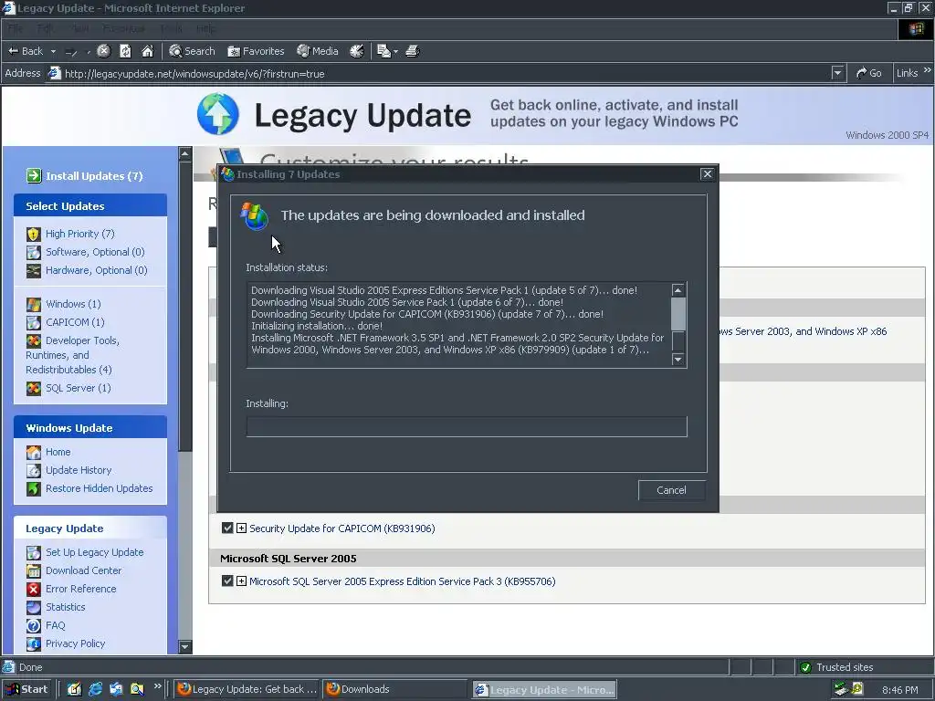Click the SQL Server category icon
Screen dimensions: 935x701
[x=34, y=389]
